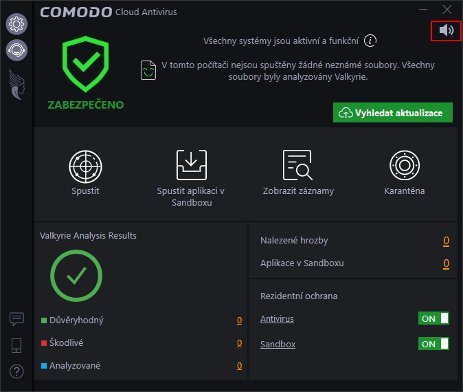Click the info icon beside status message

370,41
